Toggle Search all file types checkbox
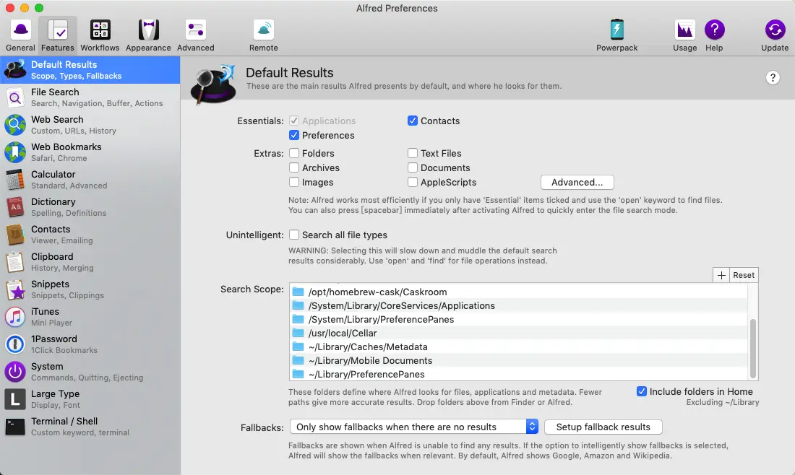 point(294,235)
